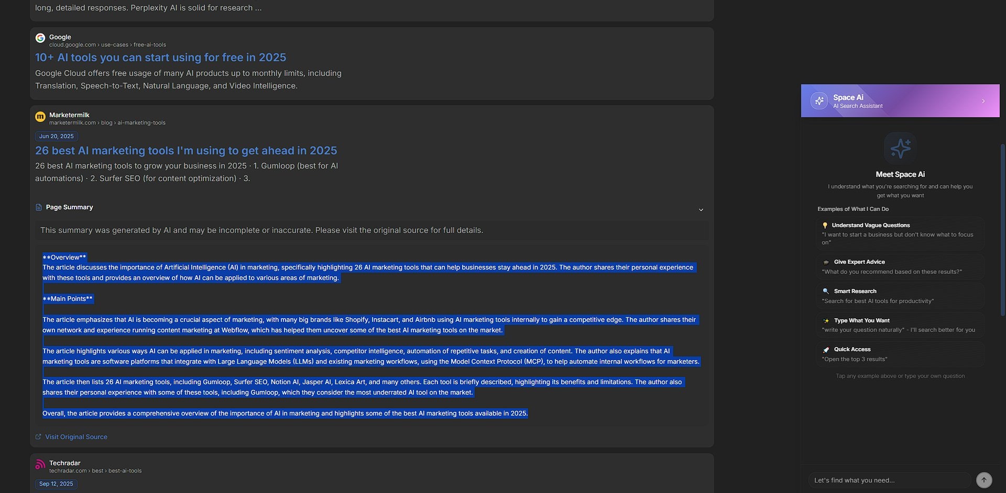Select the Quick Access example card
Image resolution: width=1006 pixels, height=493 pixels.
pyautogui.click(x=900, y=354)
